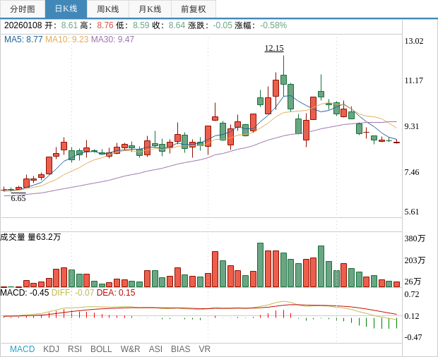
Task: Show the RSI indicator
Action: [x=75, y=349]
